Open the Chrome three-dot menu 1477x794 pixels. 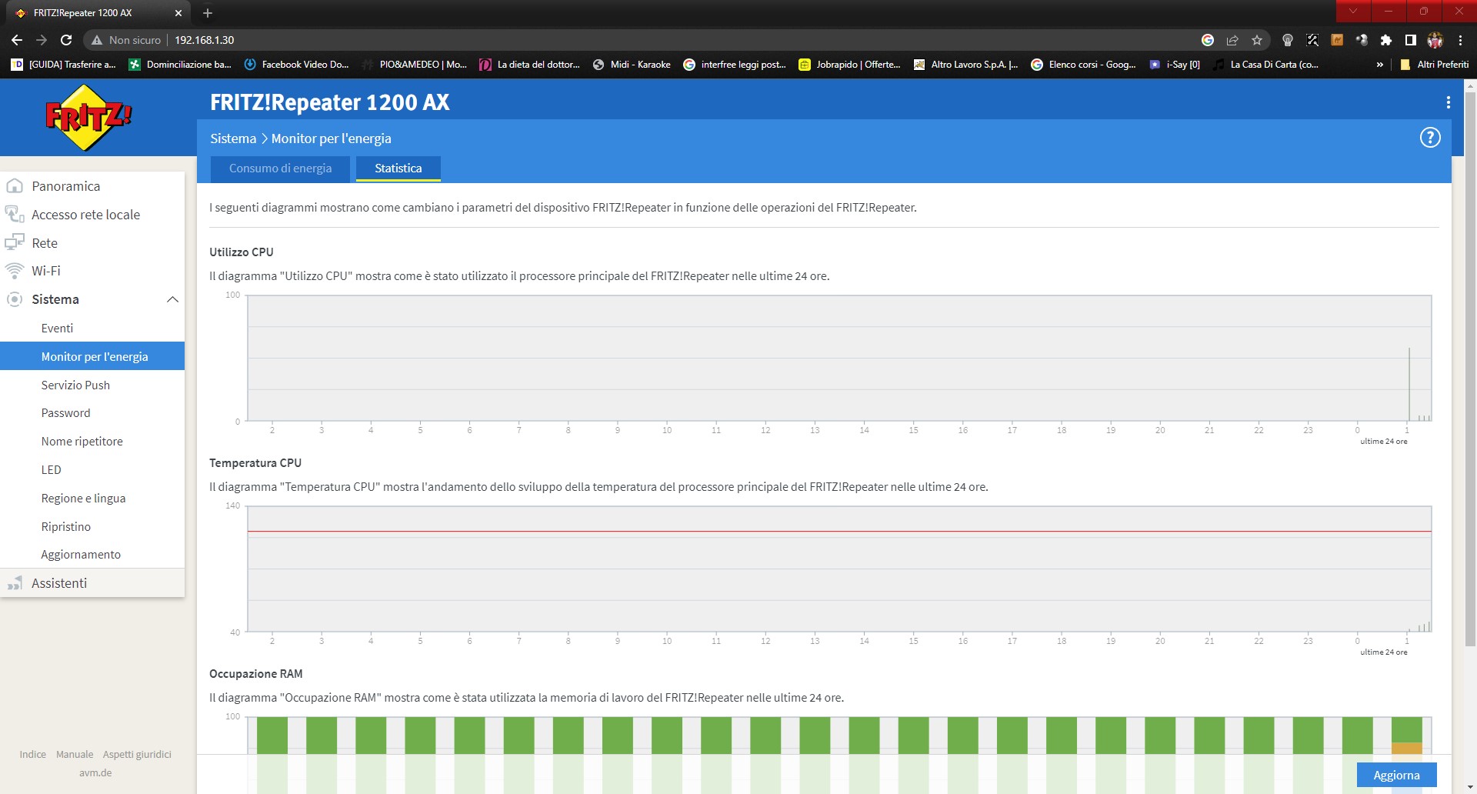[1460, 40]
